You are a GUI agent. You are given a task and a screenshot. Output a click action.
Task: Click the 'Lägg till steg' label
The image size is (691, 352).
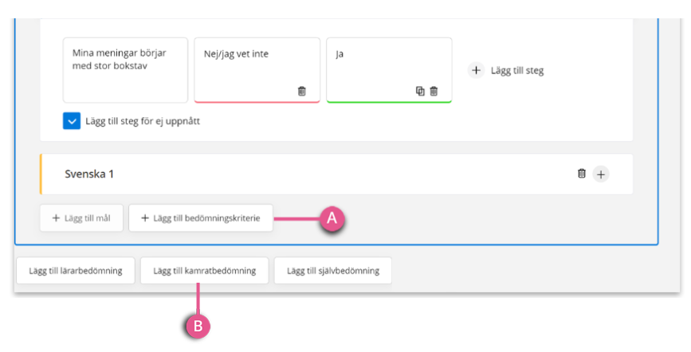[517, 71]
